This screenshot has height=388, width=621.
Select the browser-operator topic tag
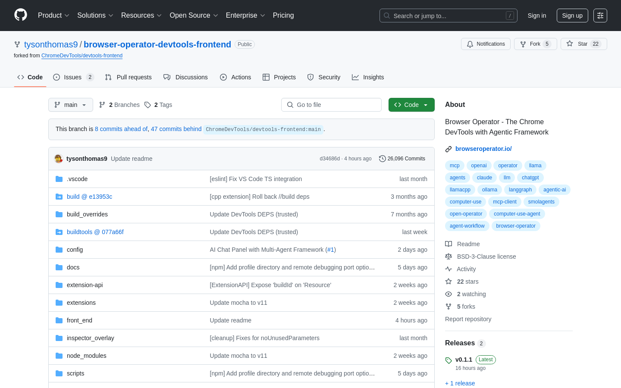point(516,226)
